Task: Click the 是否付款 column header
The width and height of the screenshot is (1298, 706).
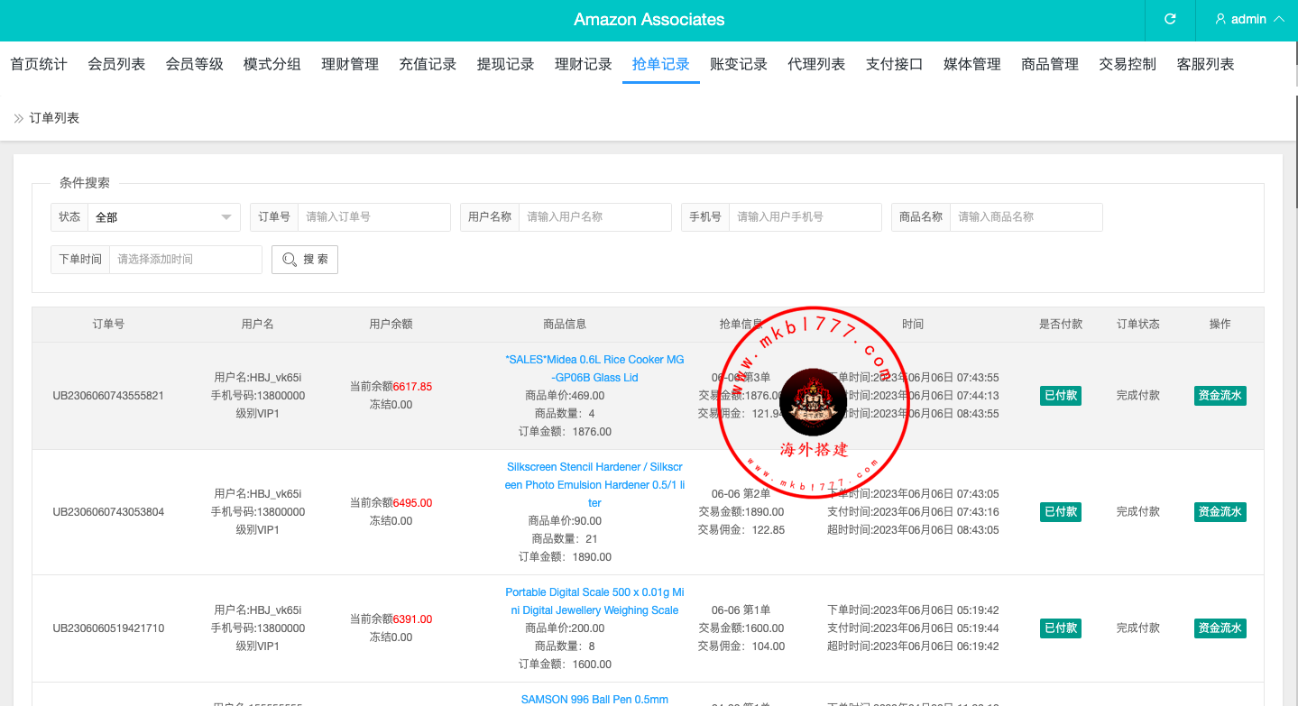Action: [1061, 324]
